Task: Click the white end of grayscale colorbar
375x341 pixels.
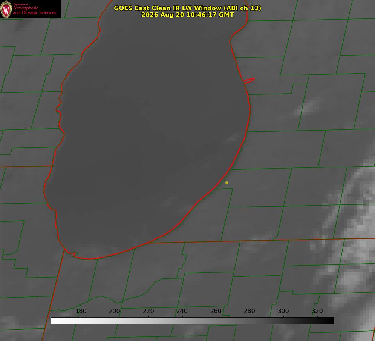Action: tap(54, 321)
